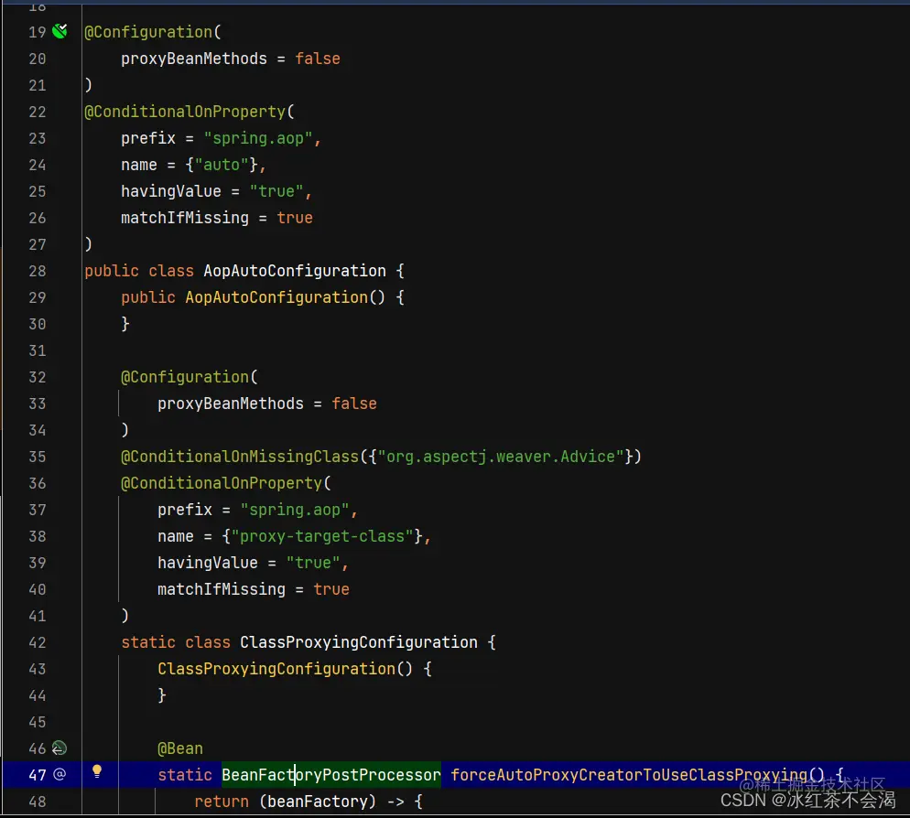
Task: Click the public keyword on line 28
Action: [112, 271]
